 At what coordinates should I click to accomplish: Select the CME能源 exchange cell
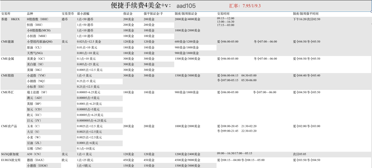point(8,42)
